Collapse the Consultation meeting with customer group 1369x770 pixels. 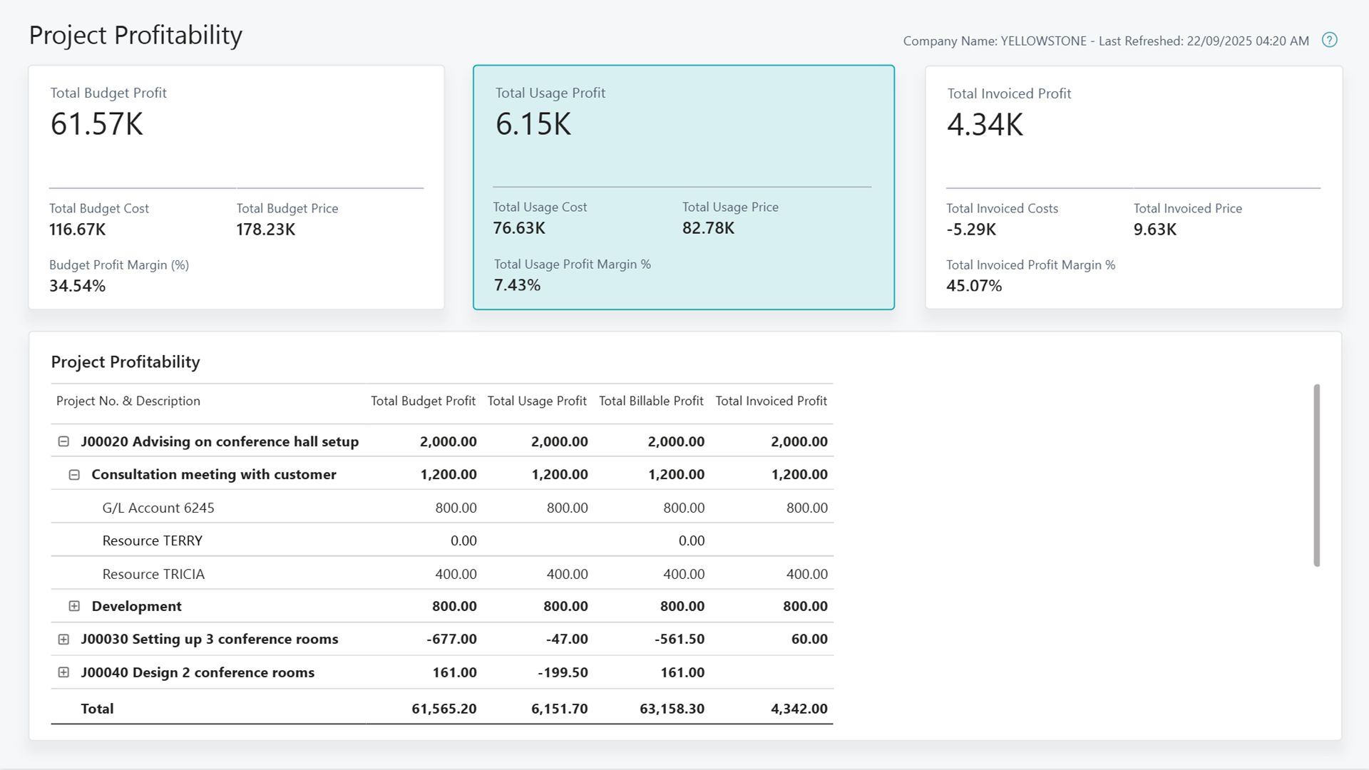(x=74, y=474)
